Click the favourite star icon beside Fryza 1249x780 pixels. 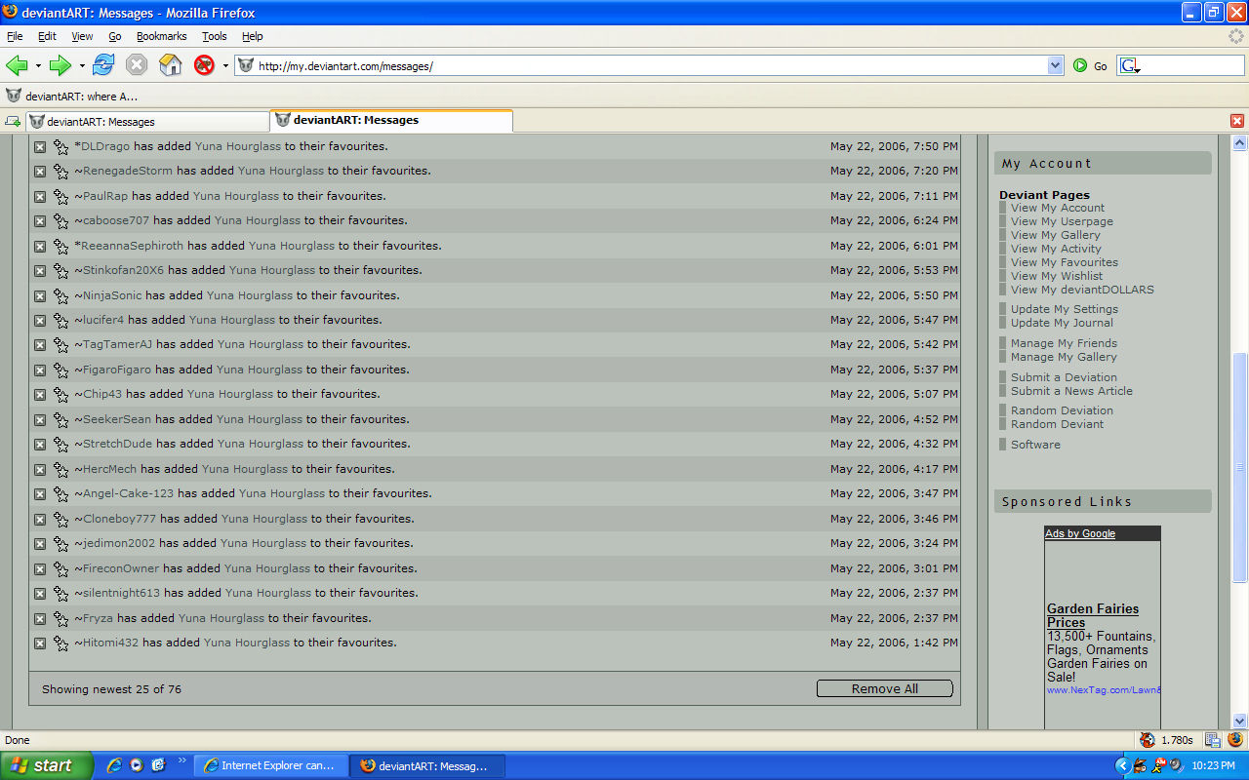(x=60, y=619)
